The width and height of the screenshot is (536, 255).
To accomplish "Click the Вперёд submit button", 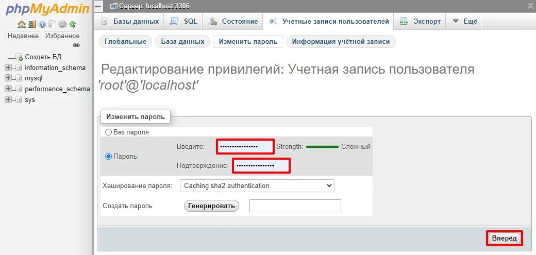I will pyautogui.click(x=504, y=239).
